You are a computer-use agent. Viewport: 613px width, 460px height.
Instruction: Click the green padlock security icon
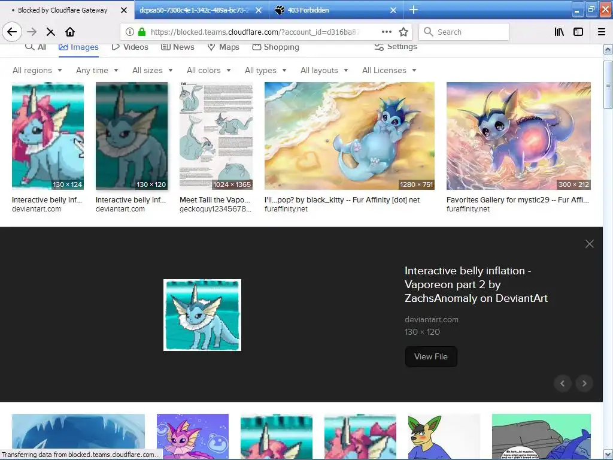(x=142, y=32)
